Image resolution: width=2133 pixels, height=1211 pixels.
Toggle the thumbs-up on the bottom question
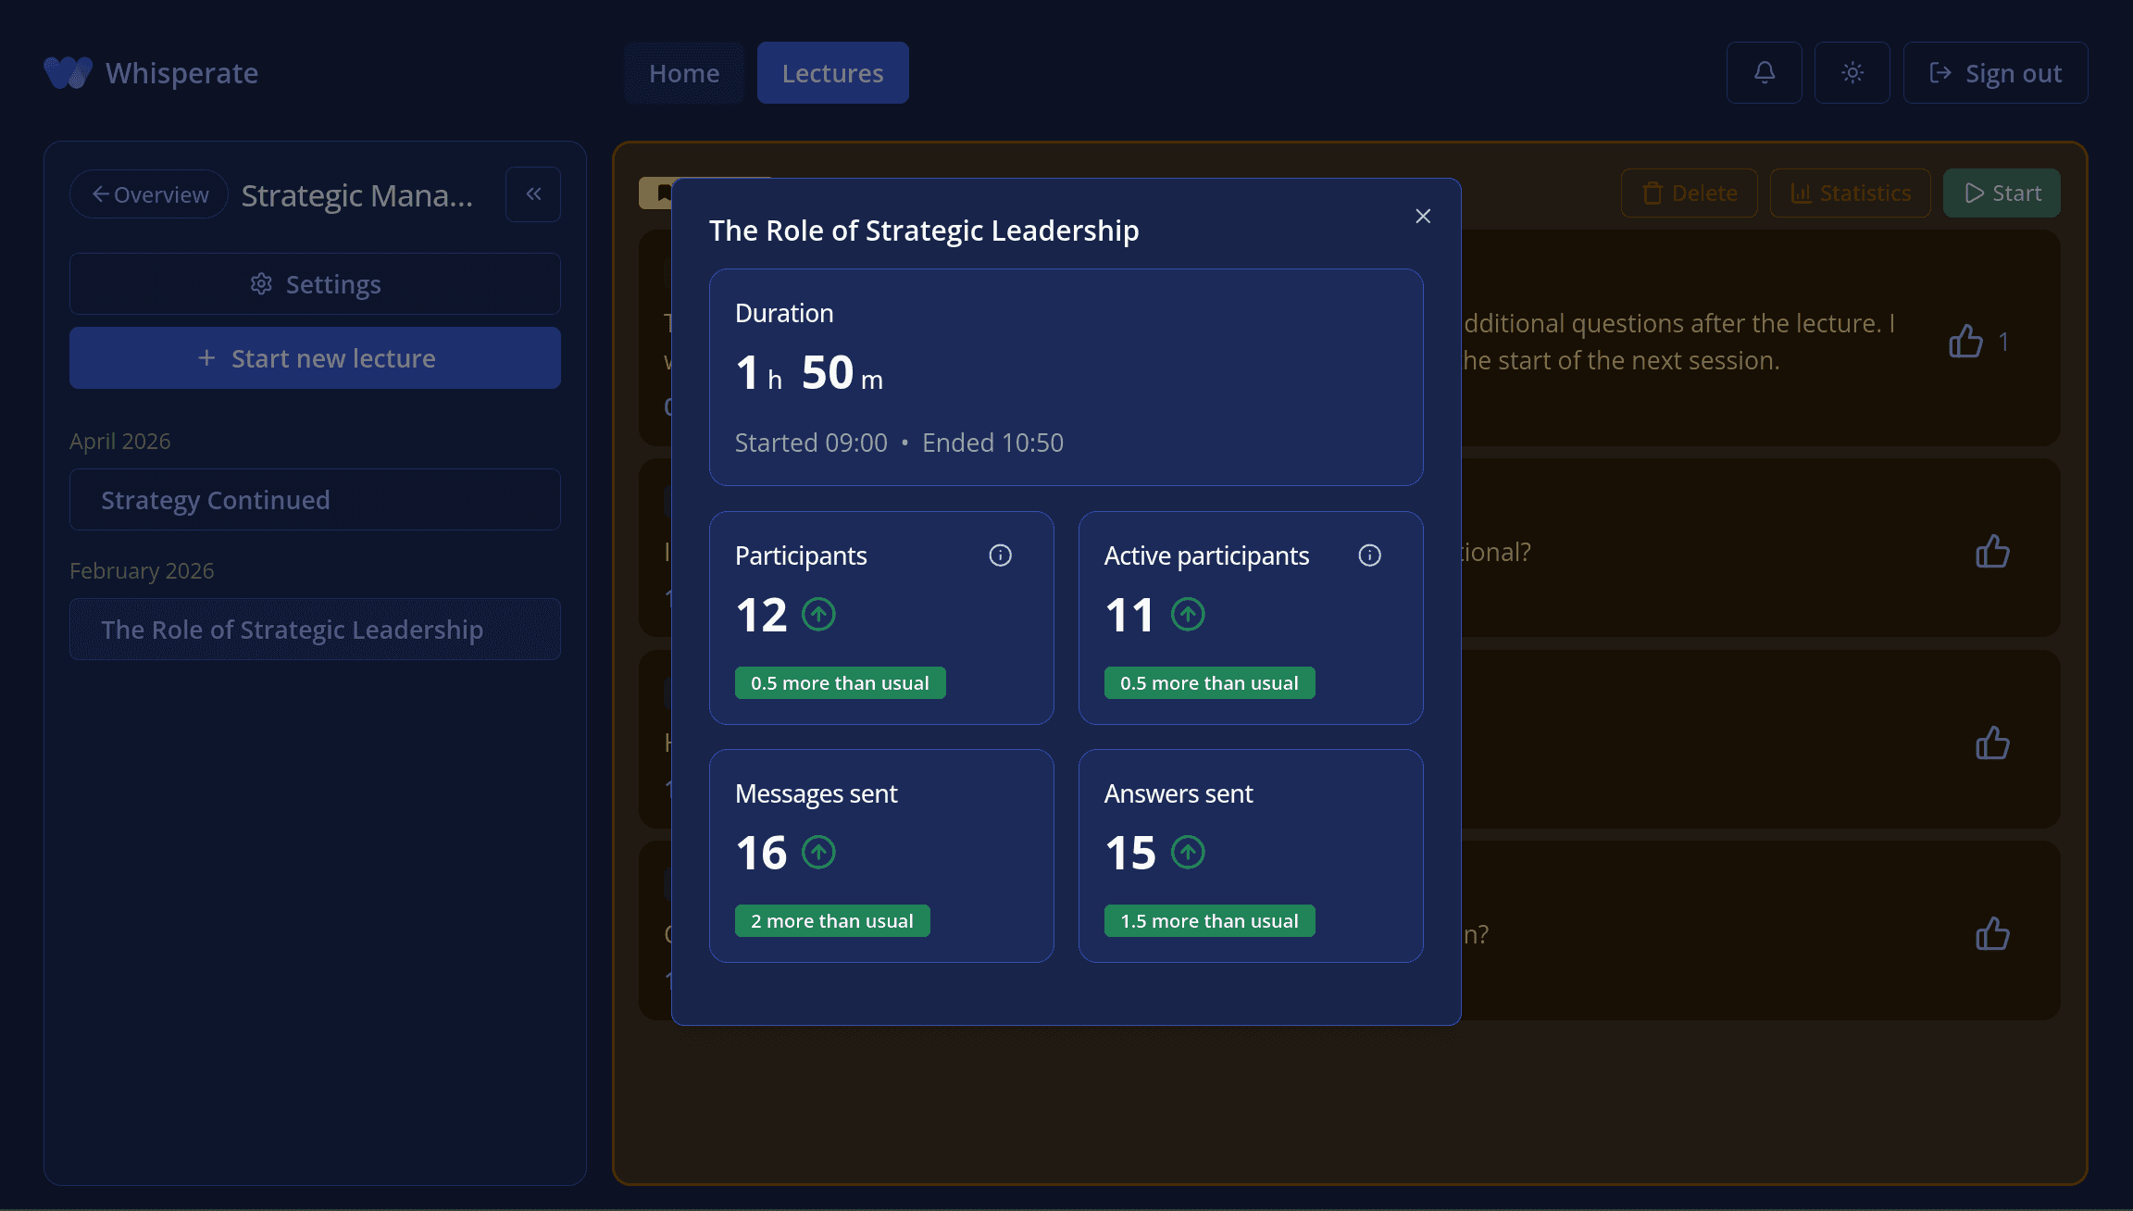tap(1992, 933)
